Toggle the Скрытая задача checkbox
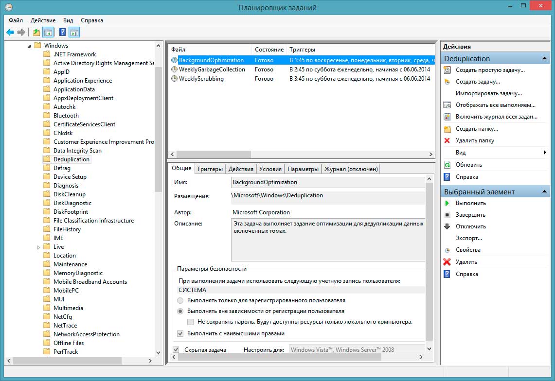The height and width of the screenshot is (381, 555). point(176,349)
